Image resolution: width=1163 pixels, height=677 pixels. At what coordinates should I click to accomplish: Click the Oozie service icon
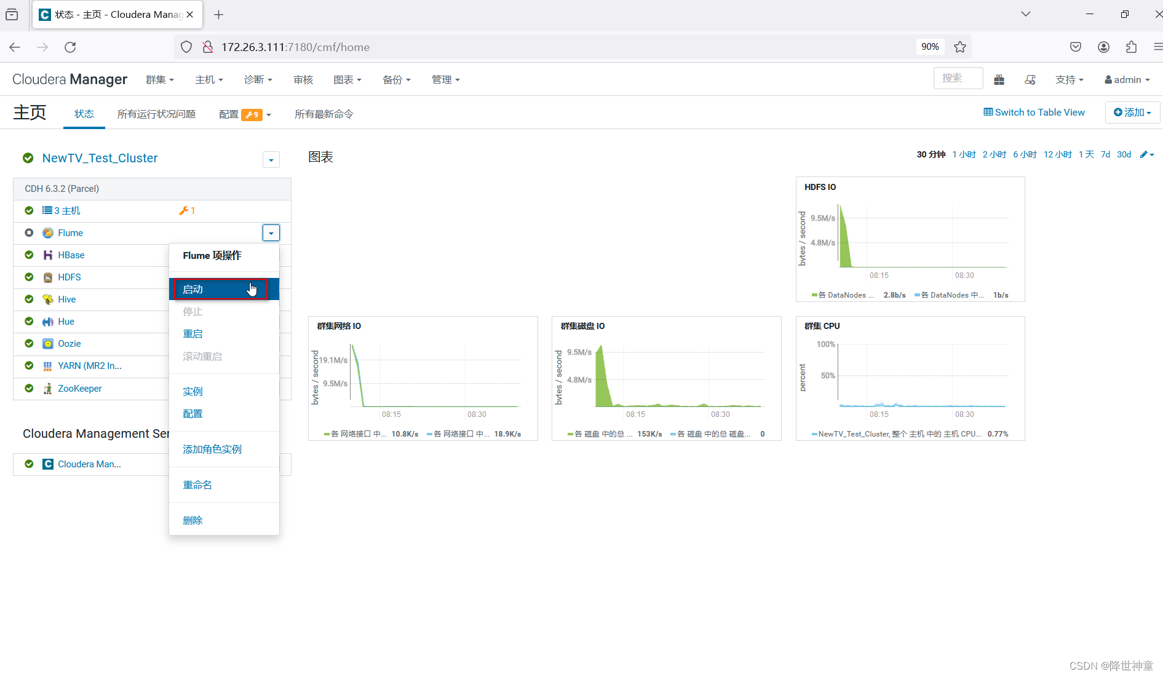48,344
